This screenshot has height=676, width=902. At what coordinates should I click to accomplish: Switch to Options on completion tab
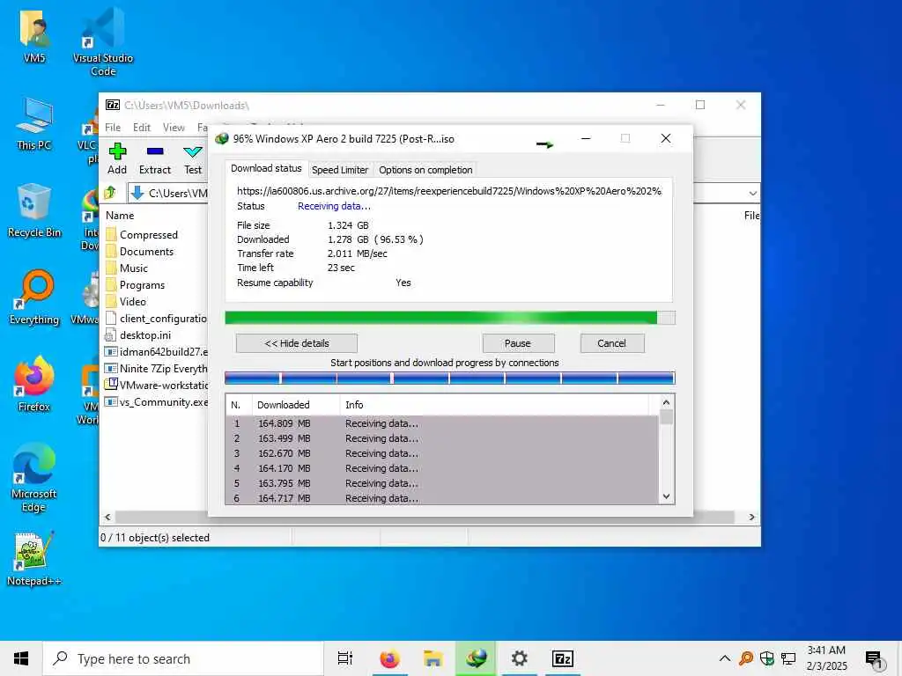click(425, 170)
